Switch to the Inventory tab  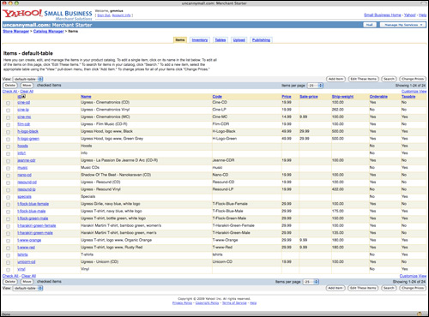200,40
